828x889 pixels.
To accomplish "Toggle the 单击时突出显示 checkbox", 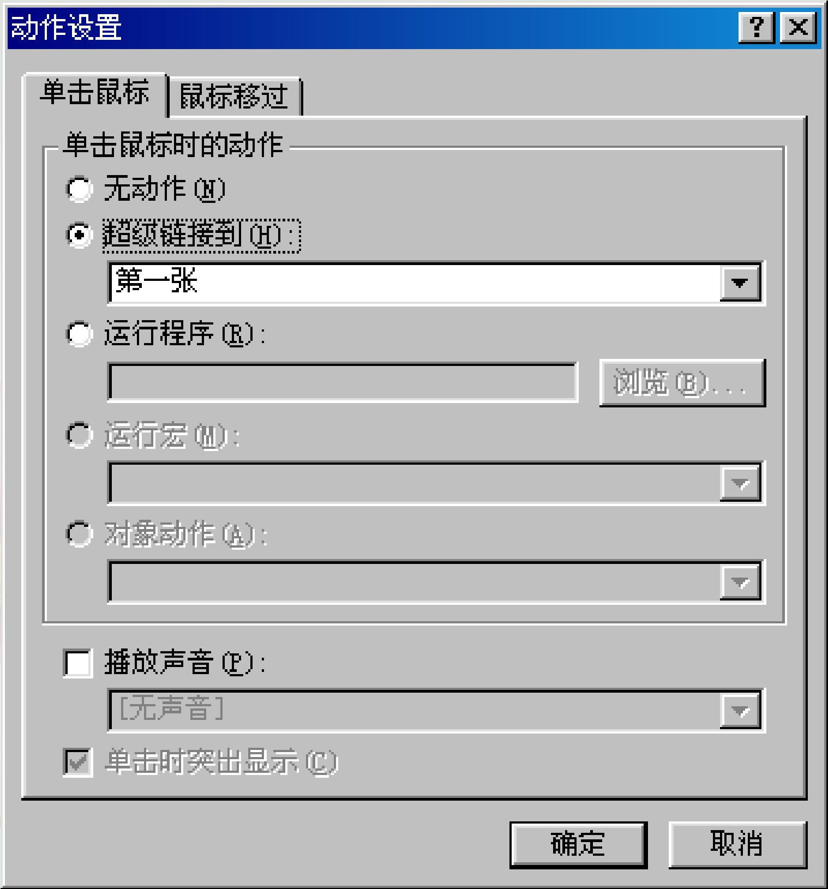I will pos(77,762).
